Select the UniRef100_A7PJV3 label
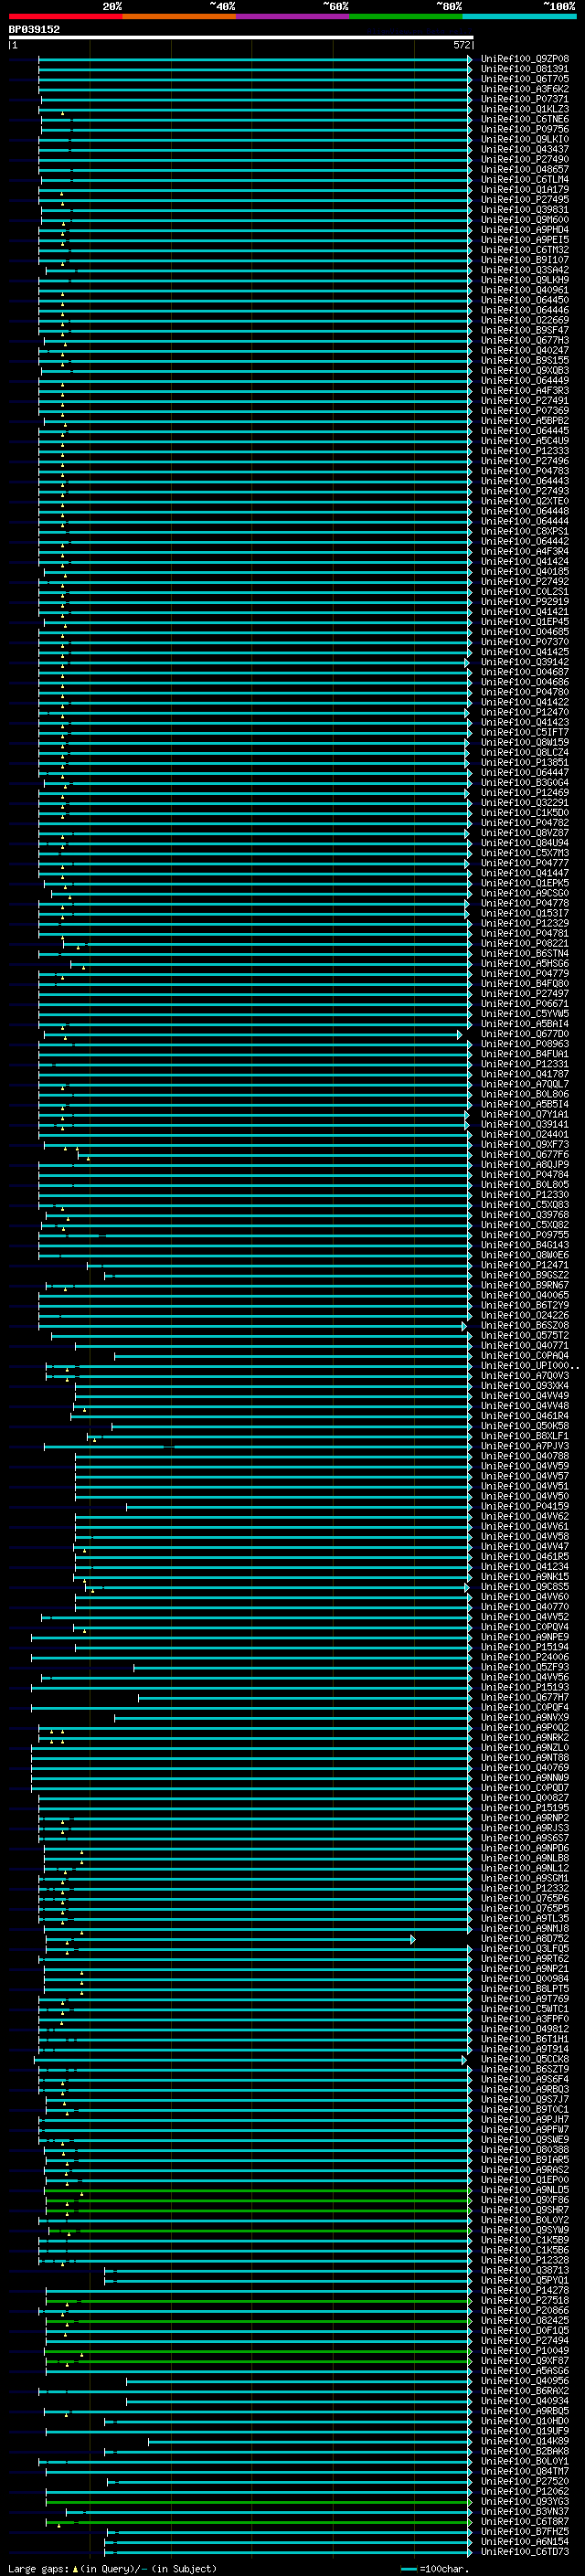Image resolution: width=585 pixels, height=2576 pixels. tap(525, 1446)
